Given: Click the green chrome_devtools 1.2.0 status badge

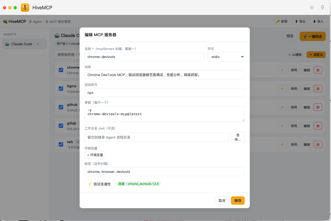Looking at the screenshot, I should (x=138, y=184).
